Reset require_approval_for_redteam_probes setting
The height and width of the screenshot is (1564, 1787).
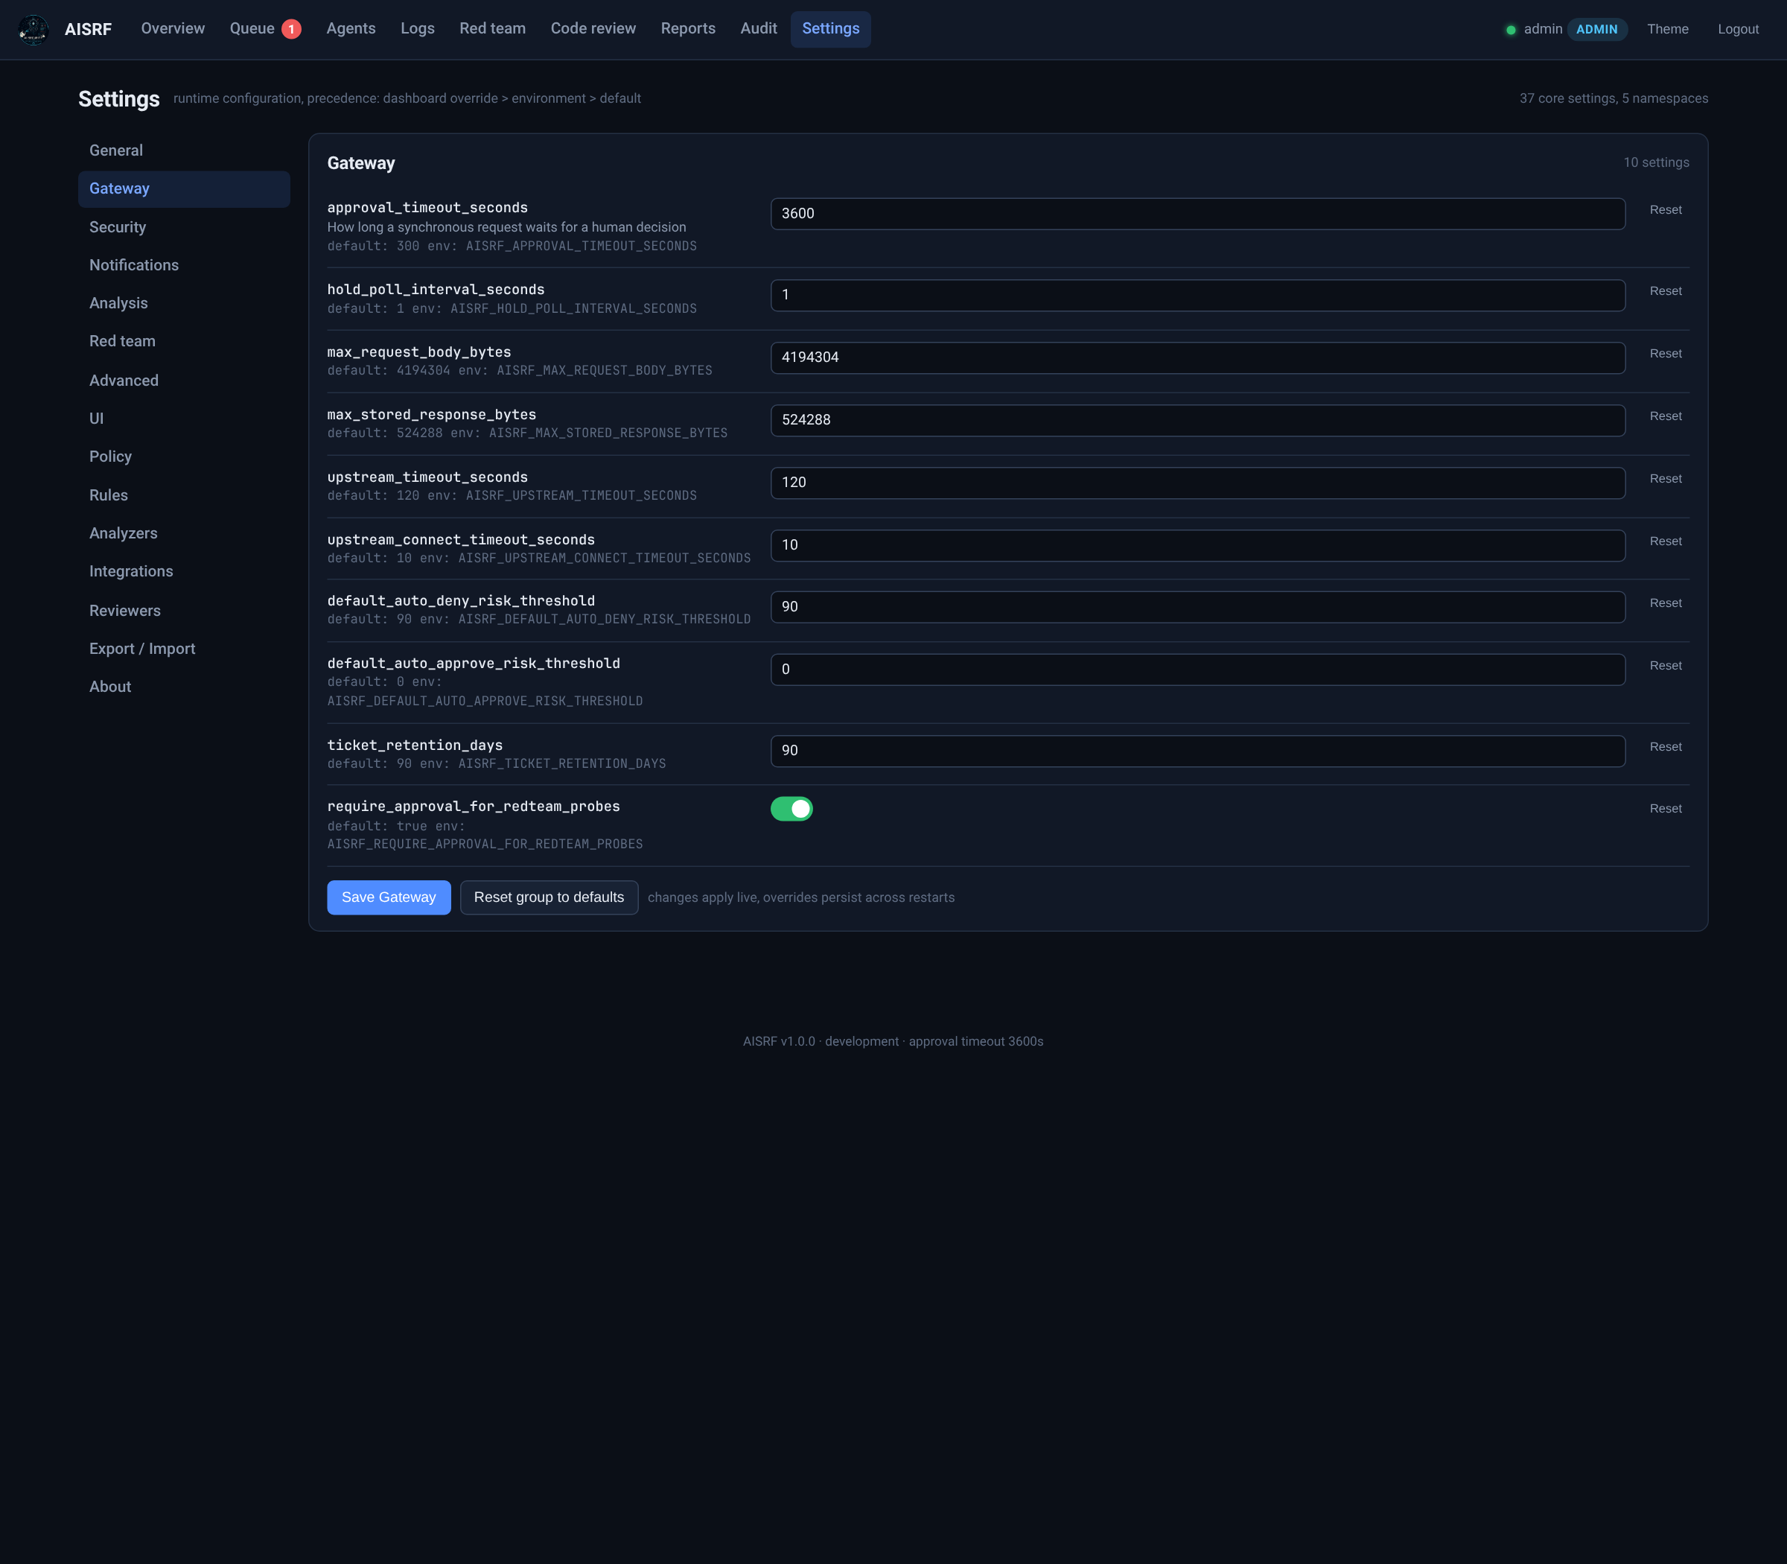click(1666, 809)
